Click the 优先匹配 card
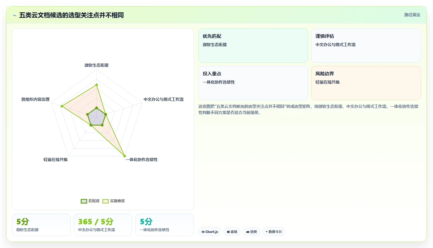The width and height of the screenshot is (433, 248). [253, 45]
